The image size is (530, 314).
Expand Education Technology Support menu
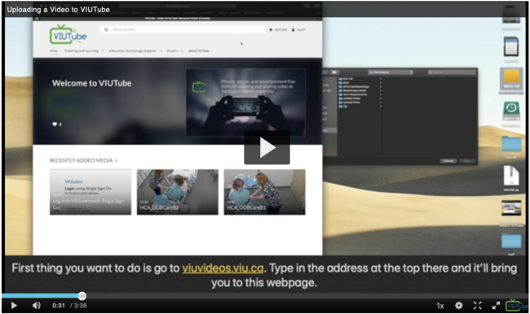[135, 51]
